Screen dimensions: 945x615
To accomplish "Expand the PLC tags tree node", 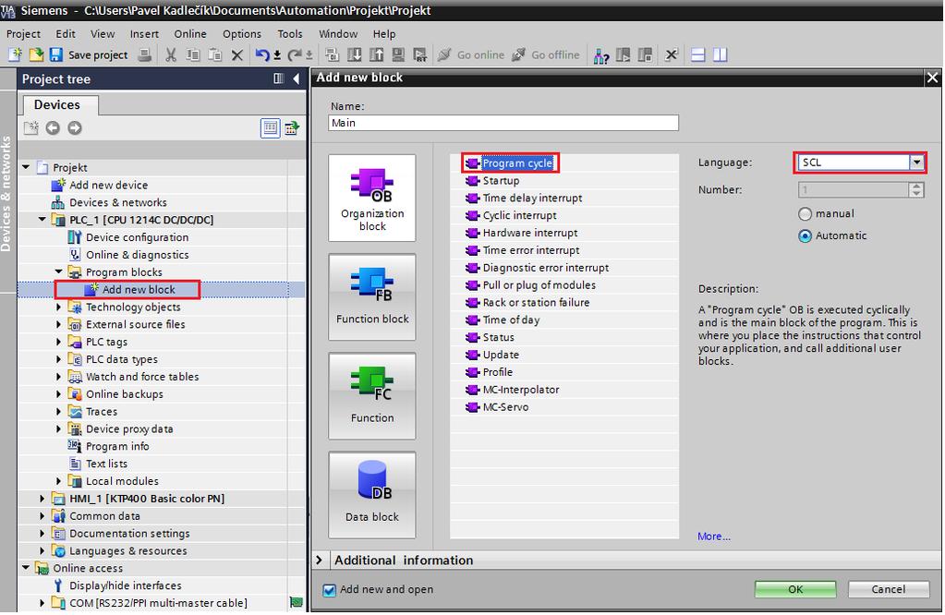I will [x=58, y=342].
